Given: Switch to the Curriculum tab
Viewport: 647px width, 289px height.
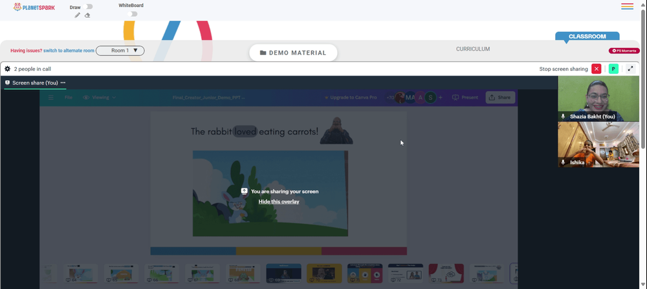Looking at the screenshot, I should [x=473, y=49].
